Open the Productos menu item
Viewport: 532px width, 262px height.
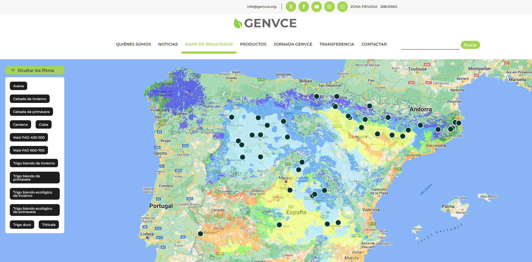click(x=253, y=44)
